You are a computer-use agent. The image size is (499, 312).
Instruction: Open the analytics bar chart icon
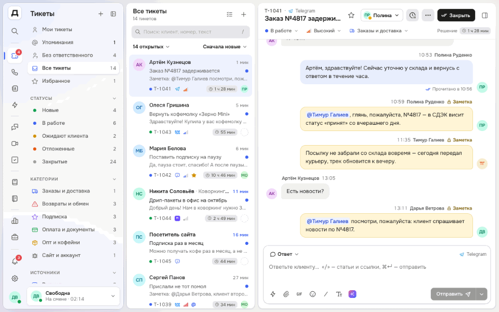15,221
